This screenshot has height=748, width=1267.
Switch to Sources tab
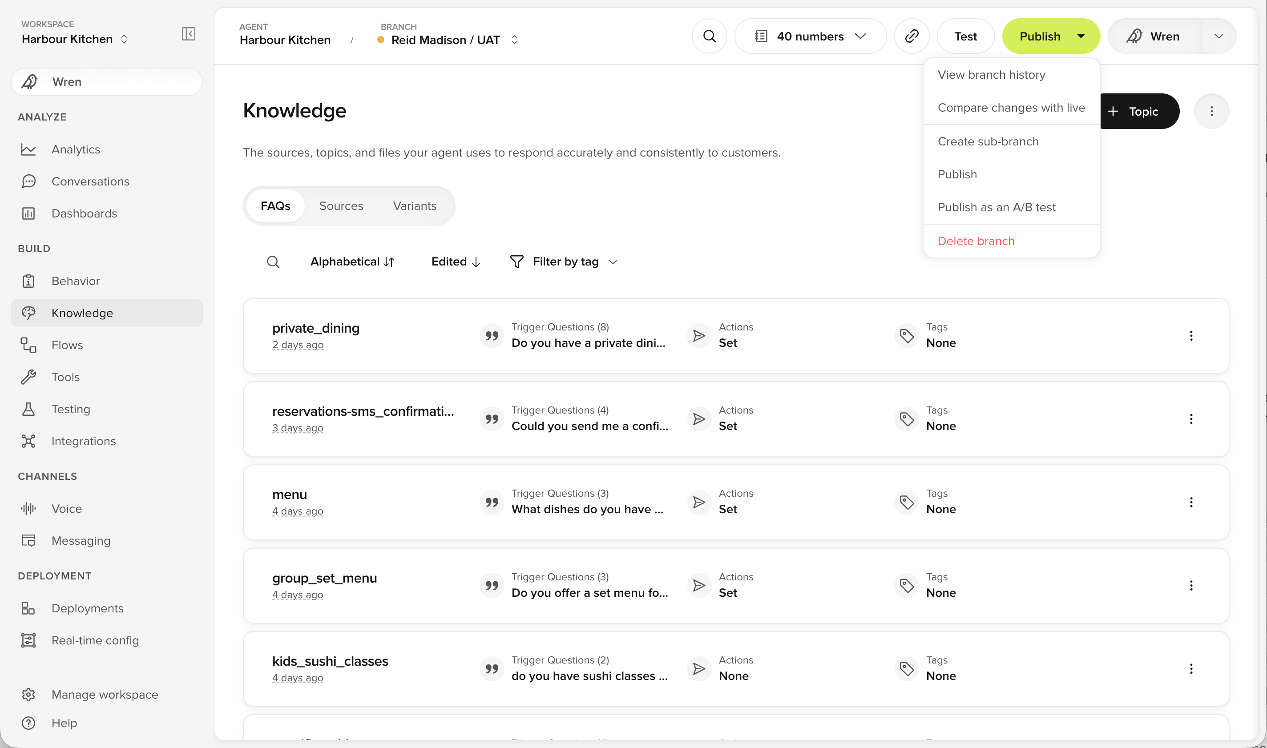pyautogui.click(x=341, y=205)
